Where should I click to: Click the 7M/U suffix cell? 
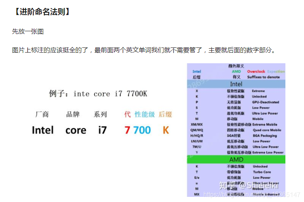point(197,147)
